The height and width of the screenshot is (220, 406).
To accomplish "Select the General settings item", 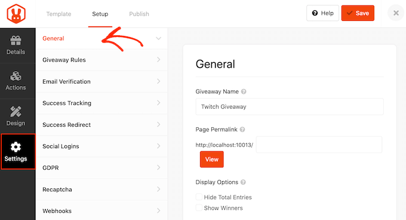I will pyautogui.click(x=101, y=38).
